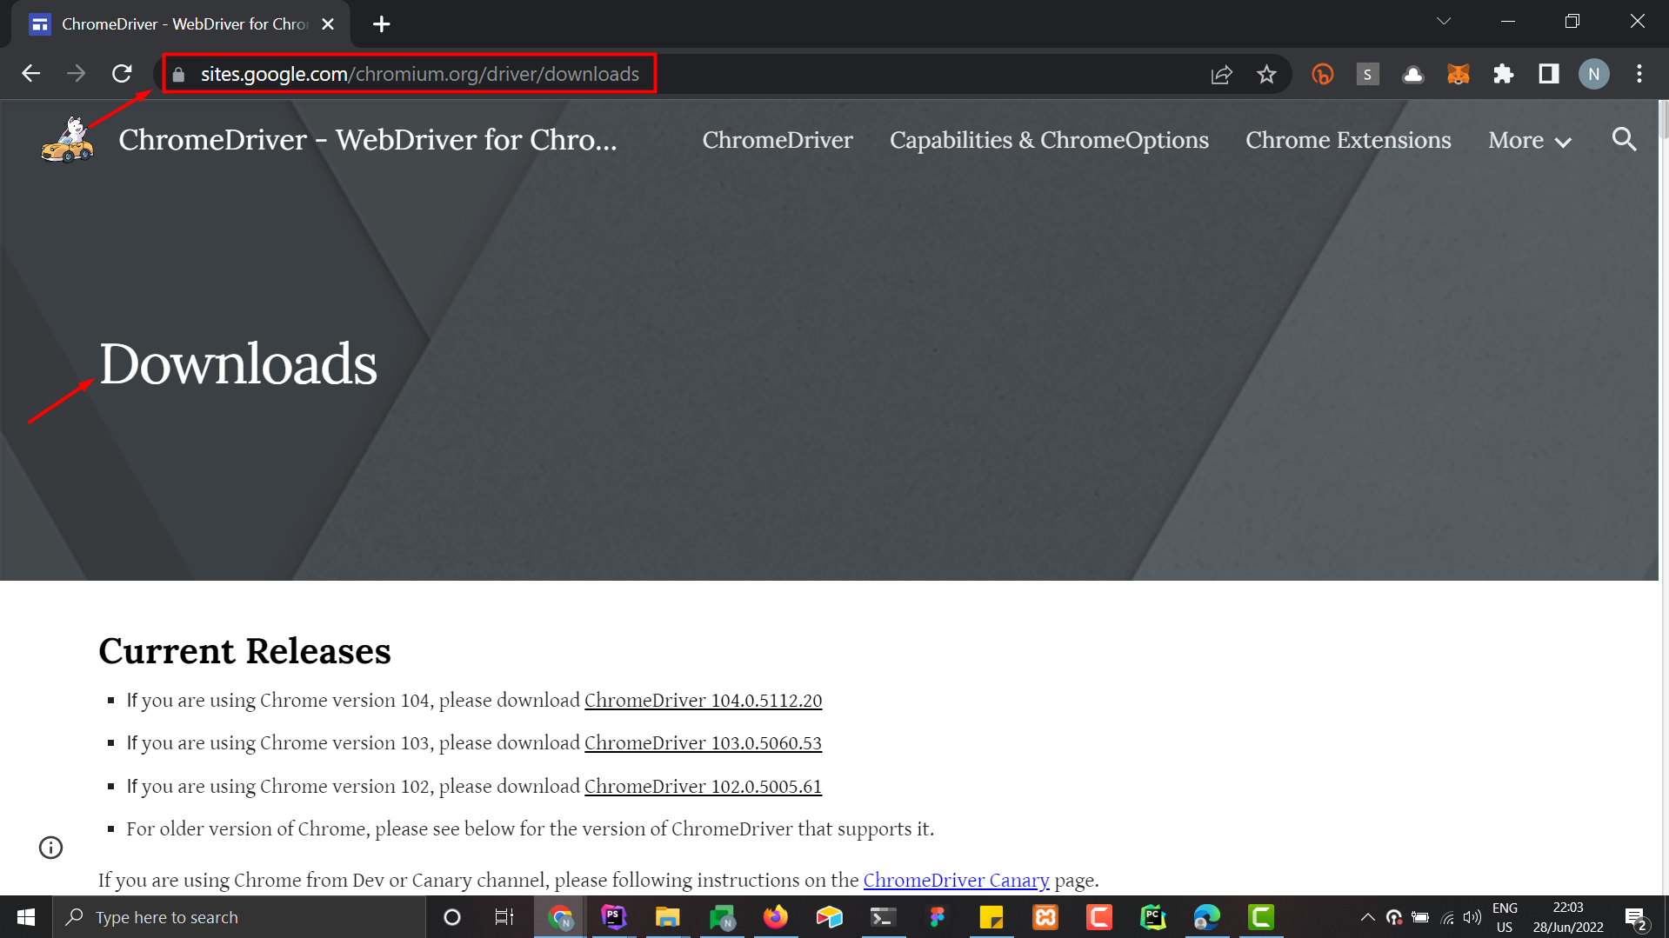Search the site with magnifier icon

click(x=1624, y=140)
